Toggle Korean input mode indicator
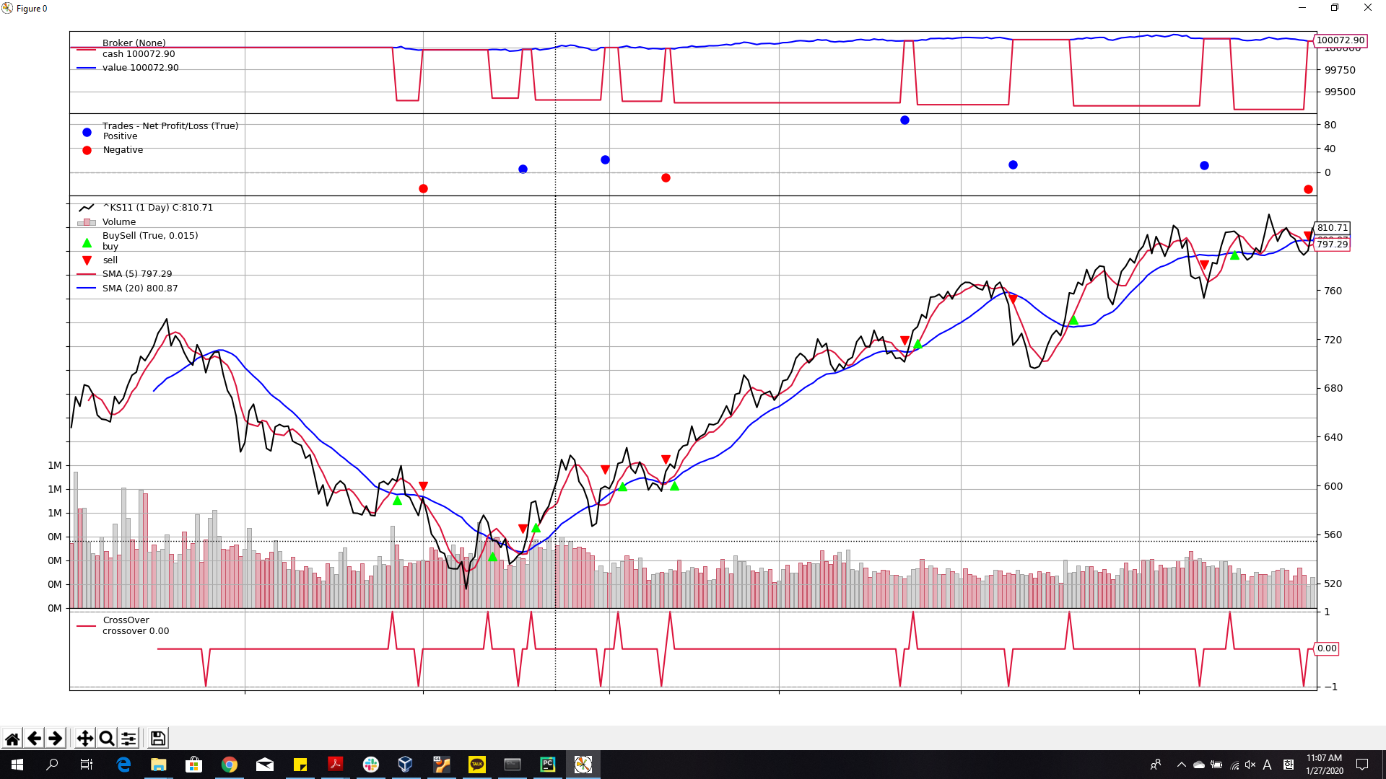The height and width of the screenshot is (779, 1386). pos(1289,765)
